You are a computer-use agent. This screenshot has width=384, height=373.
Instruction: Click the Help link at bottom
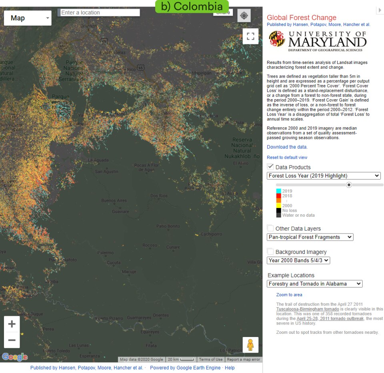click(x=230, y=368)
